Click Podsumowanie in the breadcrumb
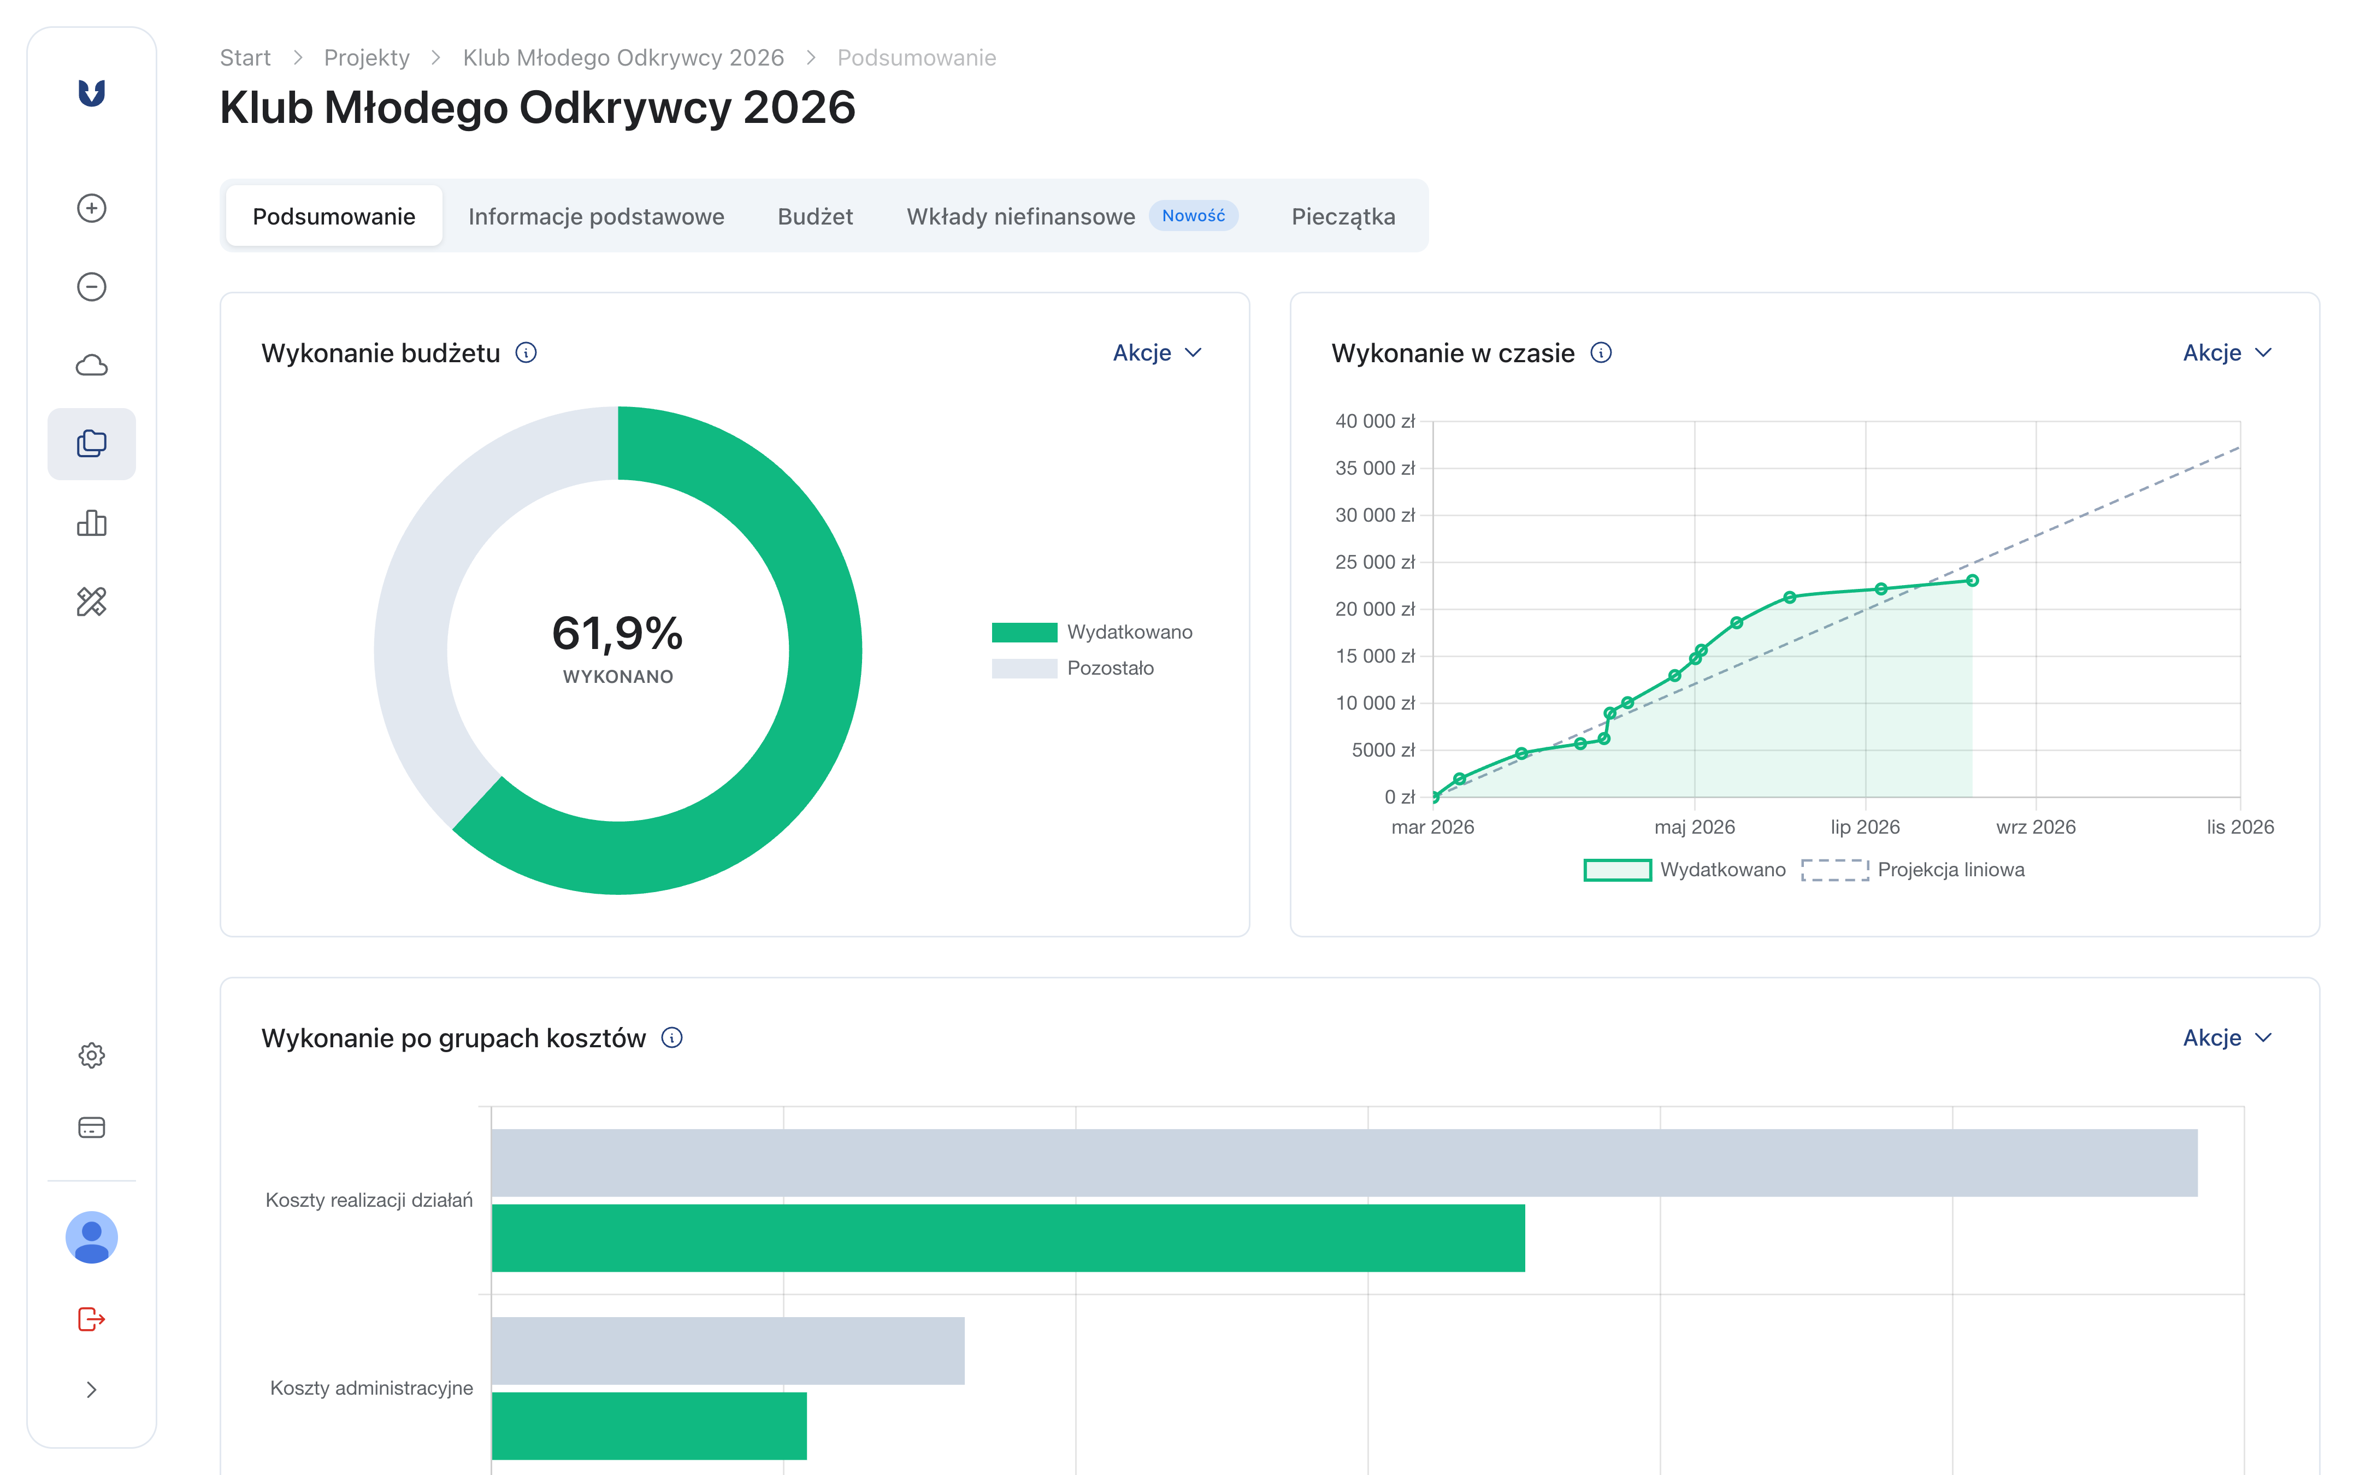The image size is (2360, 1475). [x=917, y=57]
